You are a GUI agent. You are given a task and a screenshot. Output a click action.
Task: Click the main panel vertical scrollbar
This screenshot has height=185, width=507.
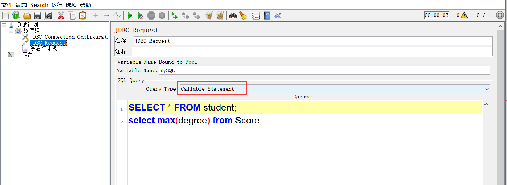pos(500,107)
